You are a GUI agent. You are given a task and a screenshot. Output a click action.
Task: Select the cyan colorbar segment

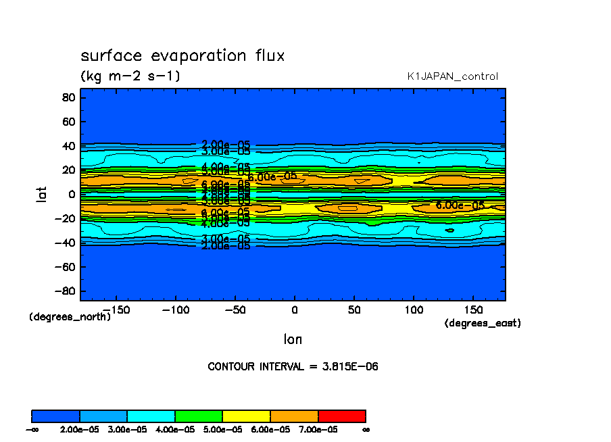[151, 416]
